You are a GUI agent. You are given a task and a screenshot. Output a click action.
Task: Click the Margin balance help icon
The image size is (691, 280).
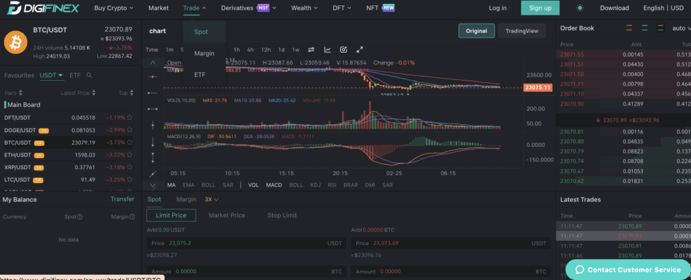tap(132, 217)
